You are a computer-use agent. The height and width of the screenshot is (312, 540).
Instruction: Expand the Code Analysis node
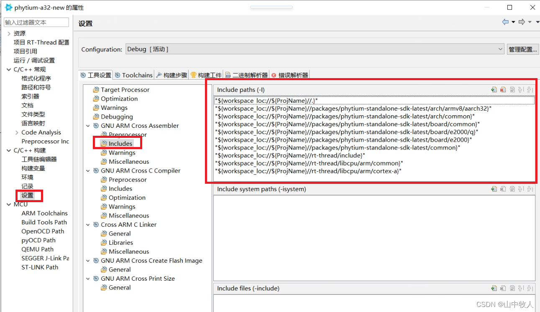point(17,132)
